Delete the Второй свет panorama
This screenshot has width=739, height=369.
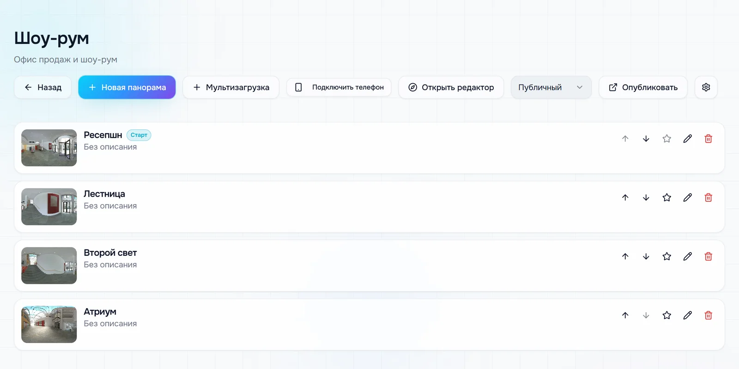pos(708,256)
